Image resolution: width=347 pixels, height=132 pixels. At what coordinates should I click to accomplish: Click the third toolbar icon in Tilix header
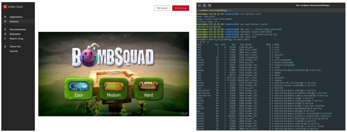pyautogui.click(x=210, y=5)
